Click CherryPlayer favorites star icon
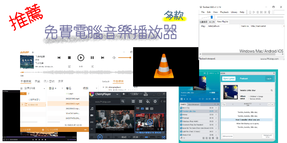The height and width of the screenshot is (143, 287). click(127, 94)
